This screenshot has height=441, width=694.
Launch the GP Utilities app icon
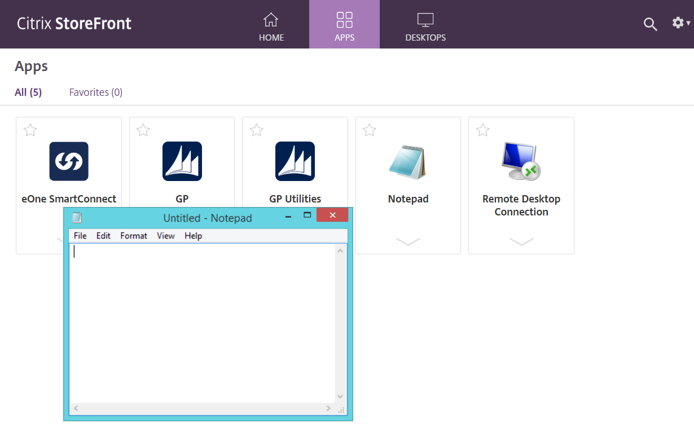pyautogui.click(x=295, y=161)
